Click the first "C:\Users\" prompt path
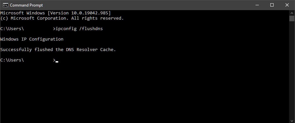The image size is (295, 123). [x=12, y=29]
